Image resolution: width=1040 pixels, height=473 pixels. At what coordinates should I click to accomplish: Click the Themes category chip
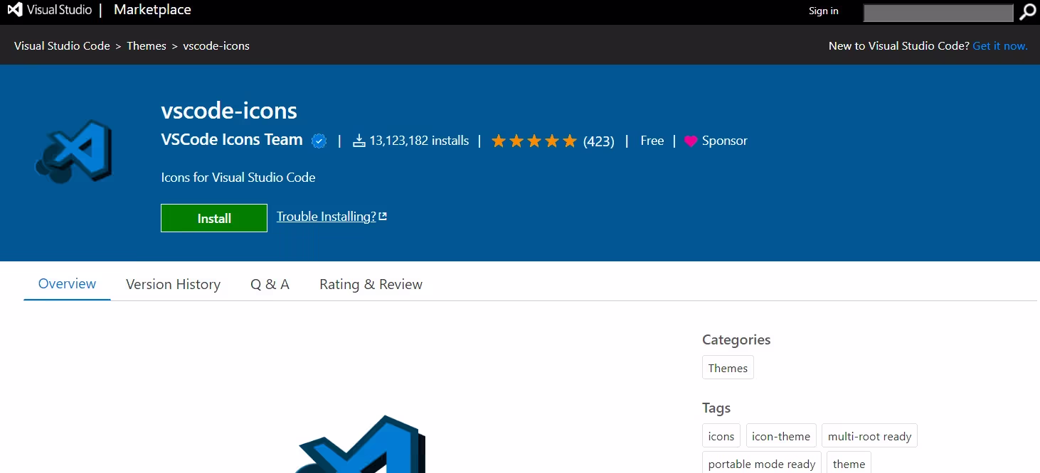coord(728,368)
